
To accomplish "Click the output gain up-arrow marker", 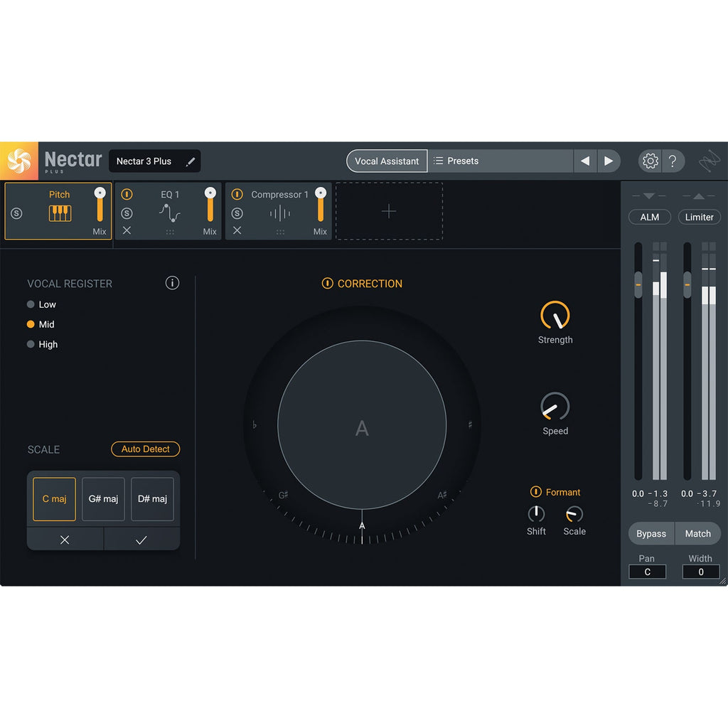I will pyautogui.click(x=699, y=196).
